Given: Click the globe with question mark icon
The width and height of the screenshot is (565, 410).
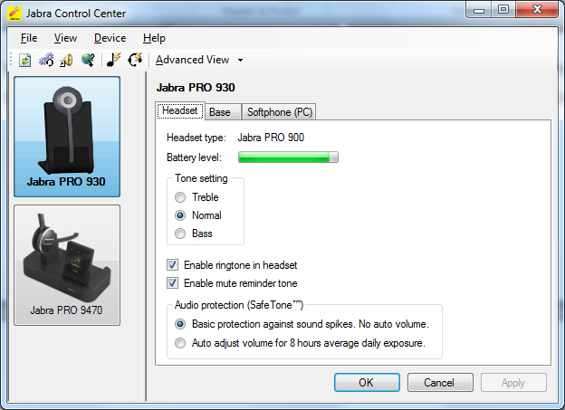Looking at the screenshot, I should pyautogui.click(x=88, y=60).
